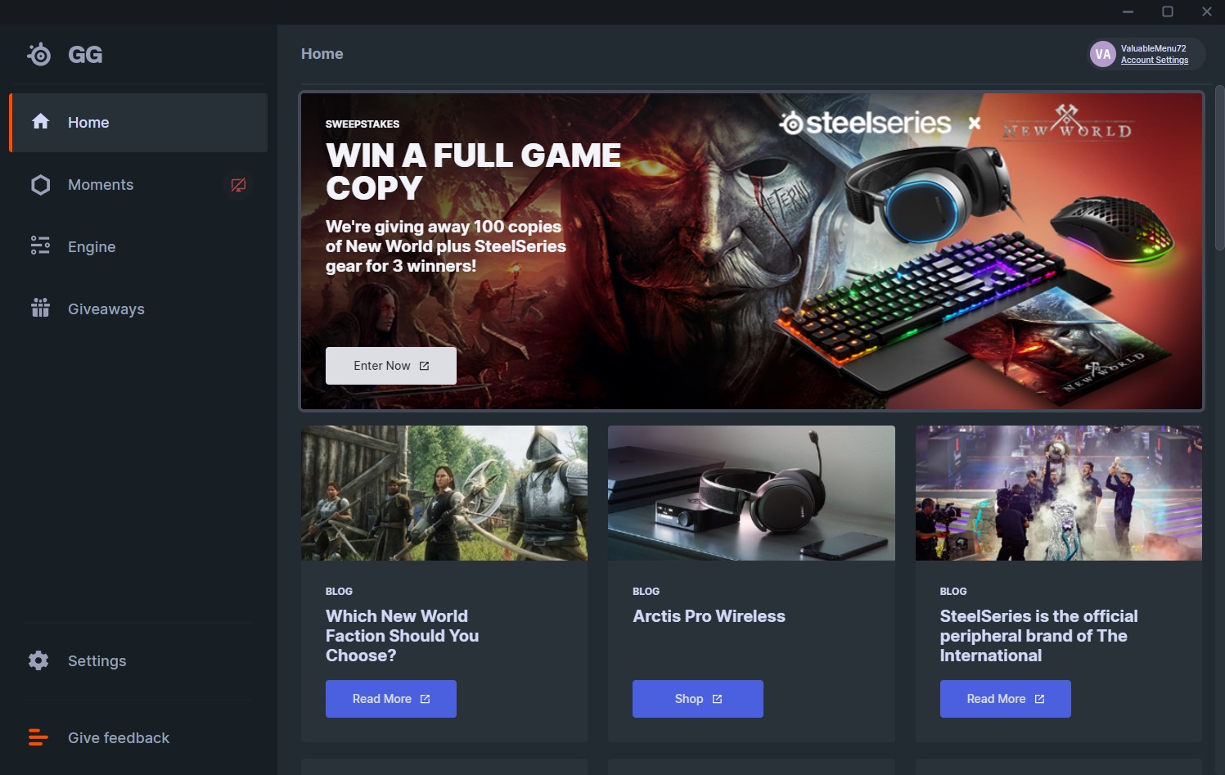Maximize the GG application window
This screenshot has width=1225, height=775.
tap(1168, 11)
